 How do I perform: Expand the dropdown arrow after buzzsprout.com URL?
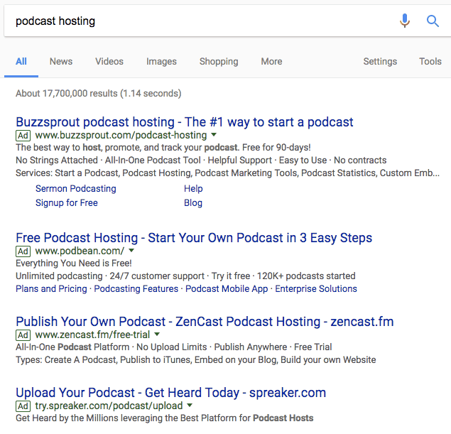pos(214,135)
